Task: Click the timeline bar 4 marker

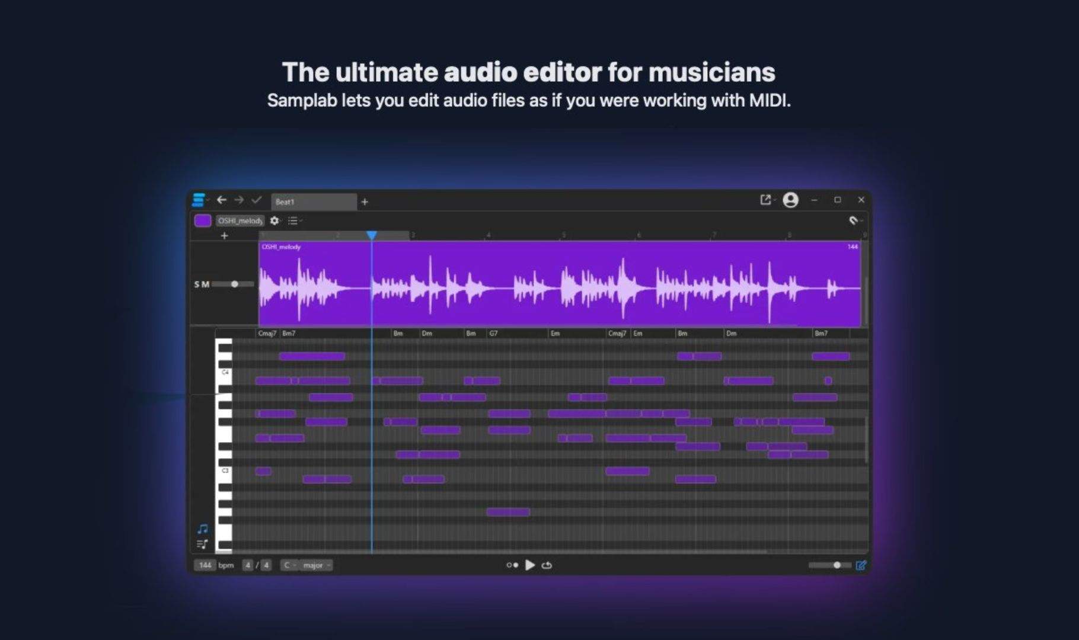Action: click(489, 235)
